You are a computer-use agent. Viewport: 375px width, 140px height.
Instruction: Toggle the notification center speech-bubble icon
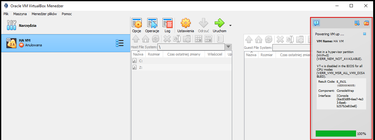316,23
